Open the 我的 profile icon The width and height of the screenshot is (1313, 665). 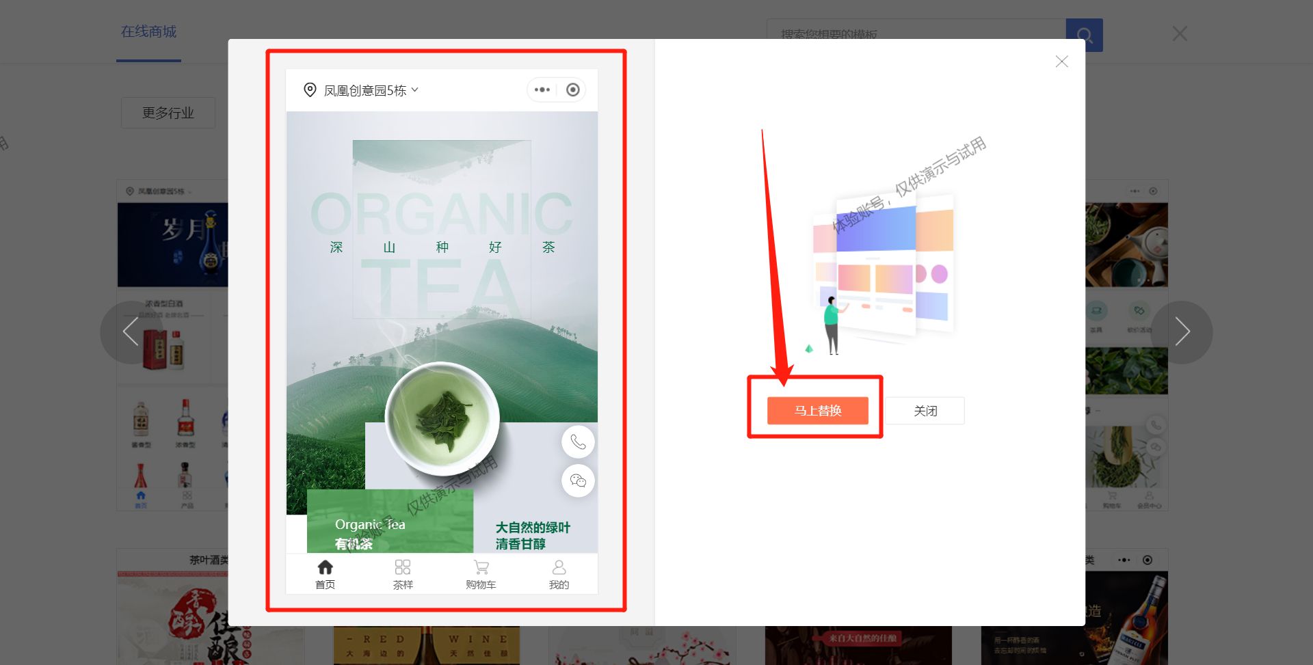(x=559, y=567)
